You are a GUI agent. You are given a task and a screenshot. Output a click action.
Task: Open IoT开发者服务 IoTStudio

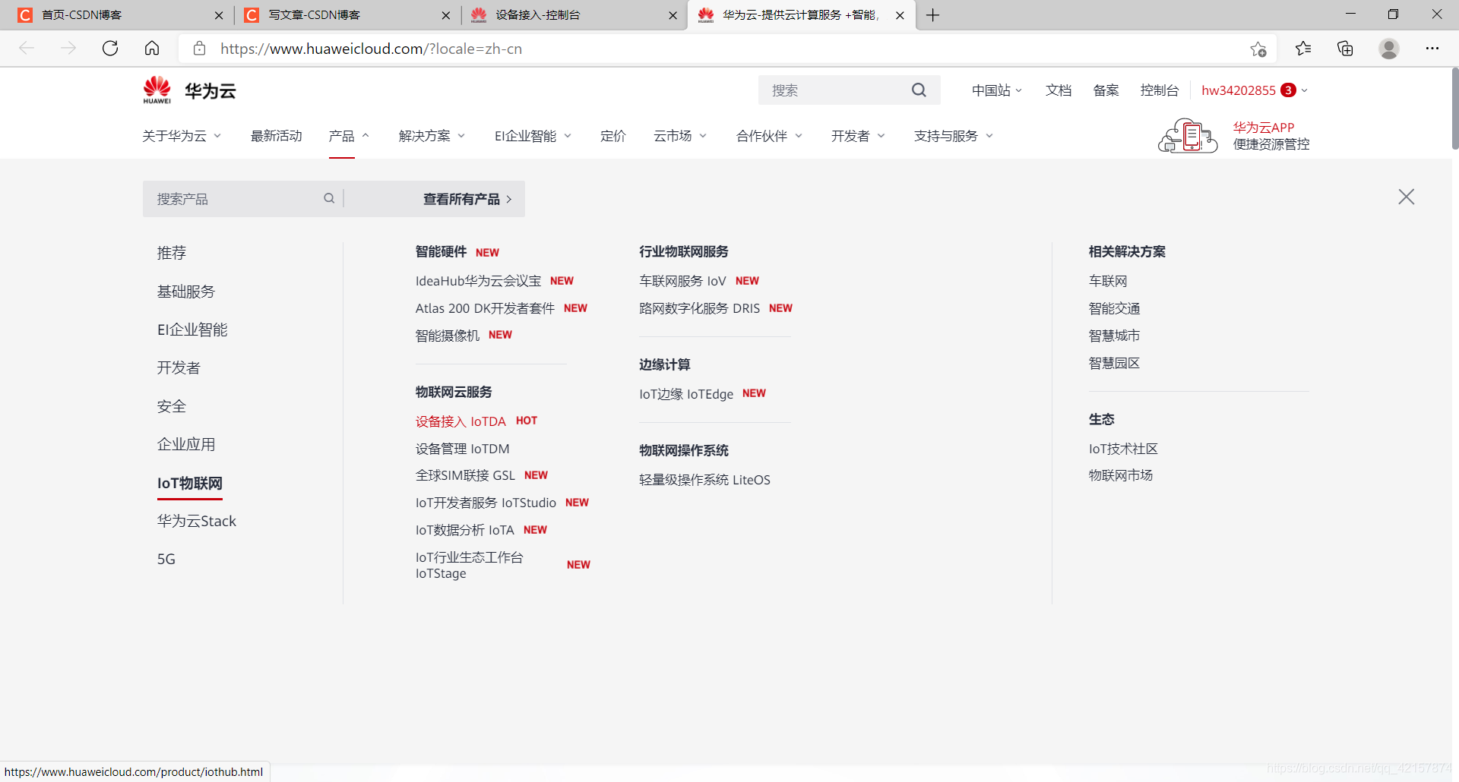486,503
